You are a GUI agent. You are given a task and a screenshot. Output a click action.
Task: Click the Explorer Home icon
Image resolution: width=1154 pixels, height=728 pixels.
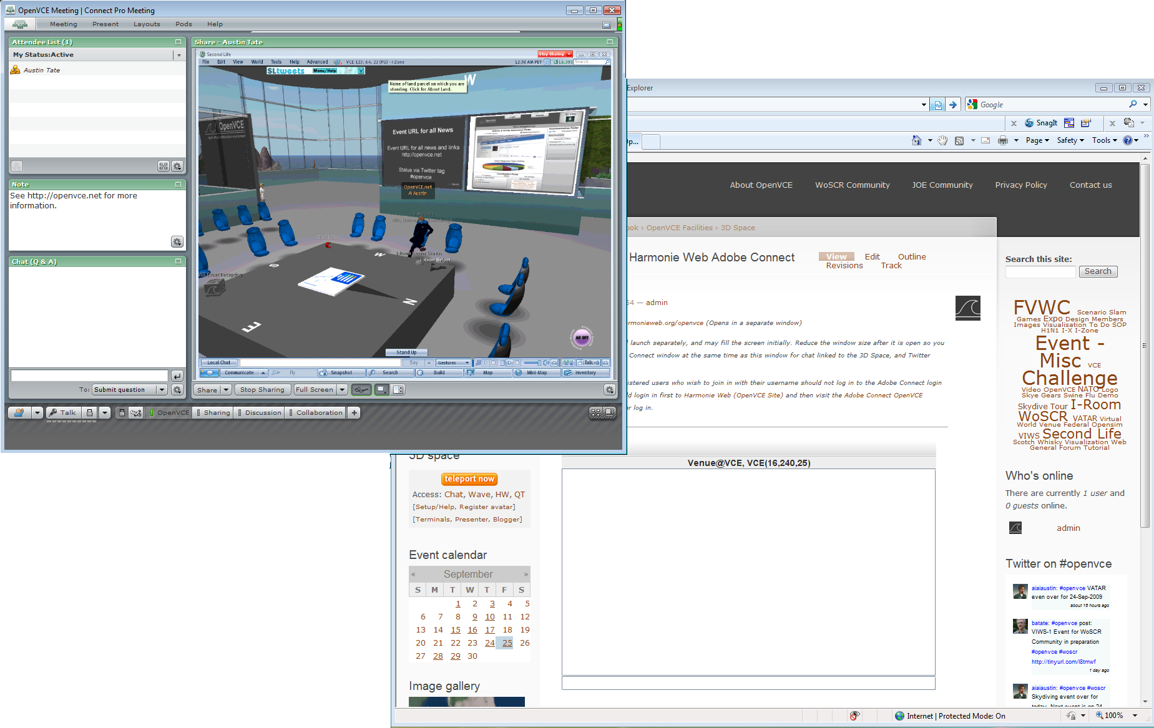916,141
